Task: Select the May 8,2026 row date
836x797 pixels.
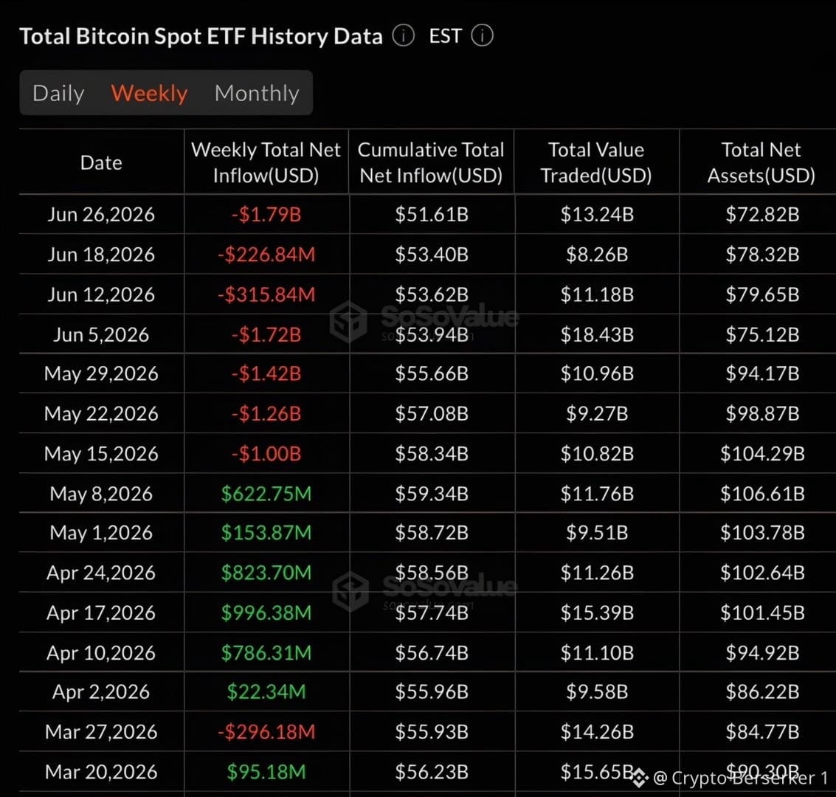Action: [x=101, y=494]
